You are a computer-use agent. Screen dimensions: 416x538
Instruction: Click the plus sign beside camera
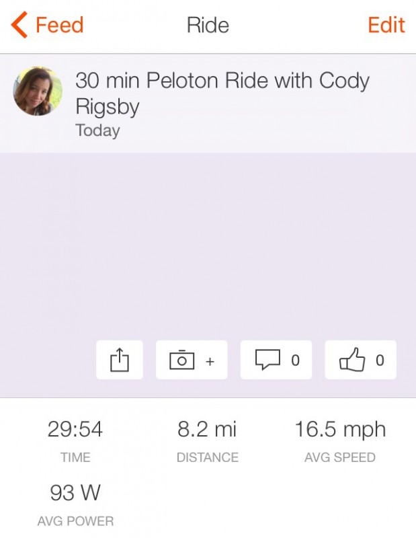210,361
